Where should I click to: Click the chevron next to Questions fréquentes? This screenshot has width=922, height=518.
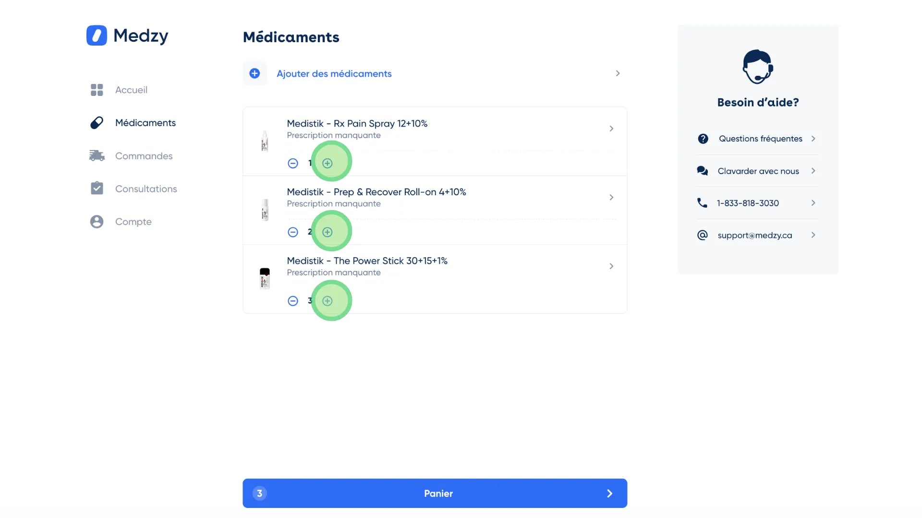click(x=813, y=139)
